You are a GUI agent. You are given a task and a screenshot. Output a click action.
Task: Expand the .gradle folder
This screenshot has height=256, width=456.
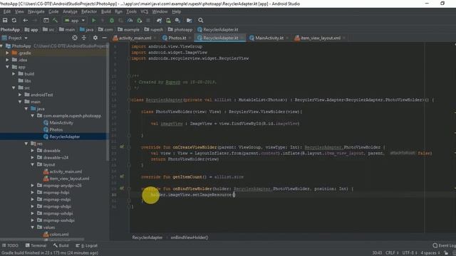pyautogui.click(x=7, y=53)
